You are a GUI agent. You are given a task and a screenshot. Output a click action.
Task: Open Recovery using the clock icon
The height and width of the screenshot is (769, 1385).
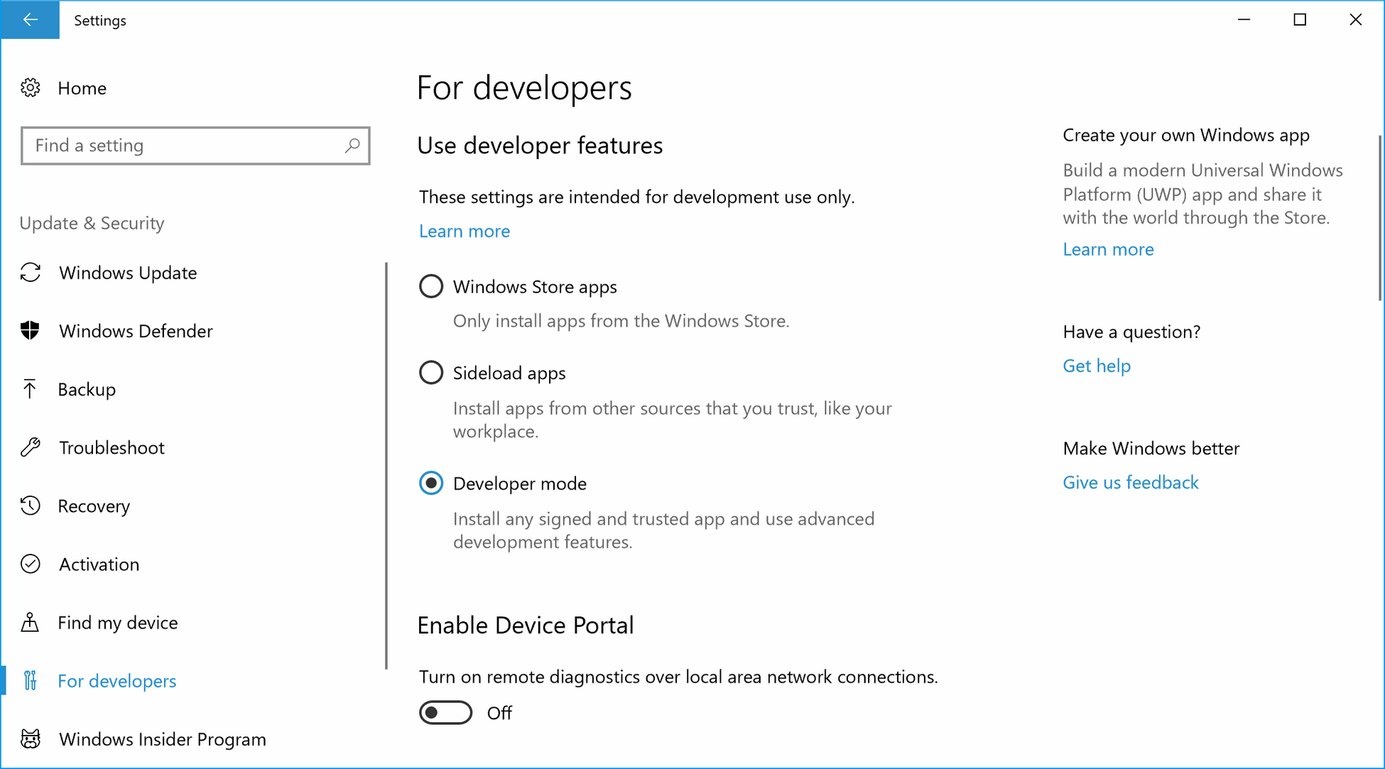tap(31, 506)
